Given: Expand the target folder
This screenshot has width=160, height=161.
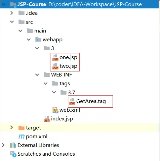Looking at the screenshot, I should pos(12,127).
